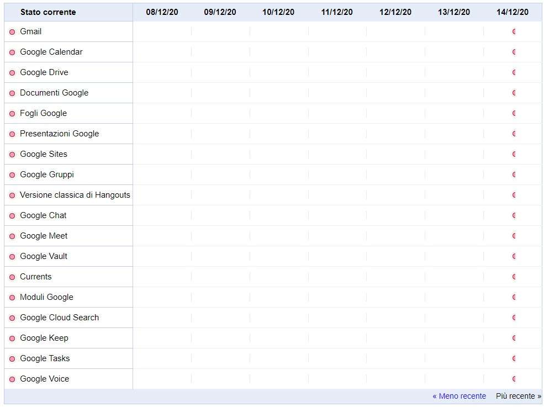
Task: Go to Meno recente dates
Action: 459,396
